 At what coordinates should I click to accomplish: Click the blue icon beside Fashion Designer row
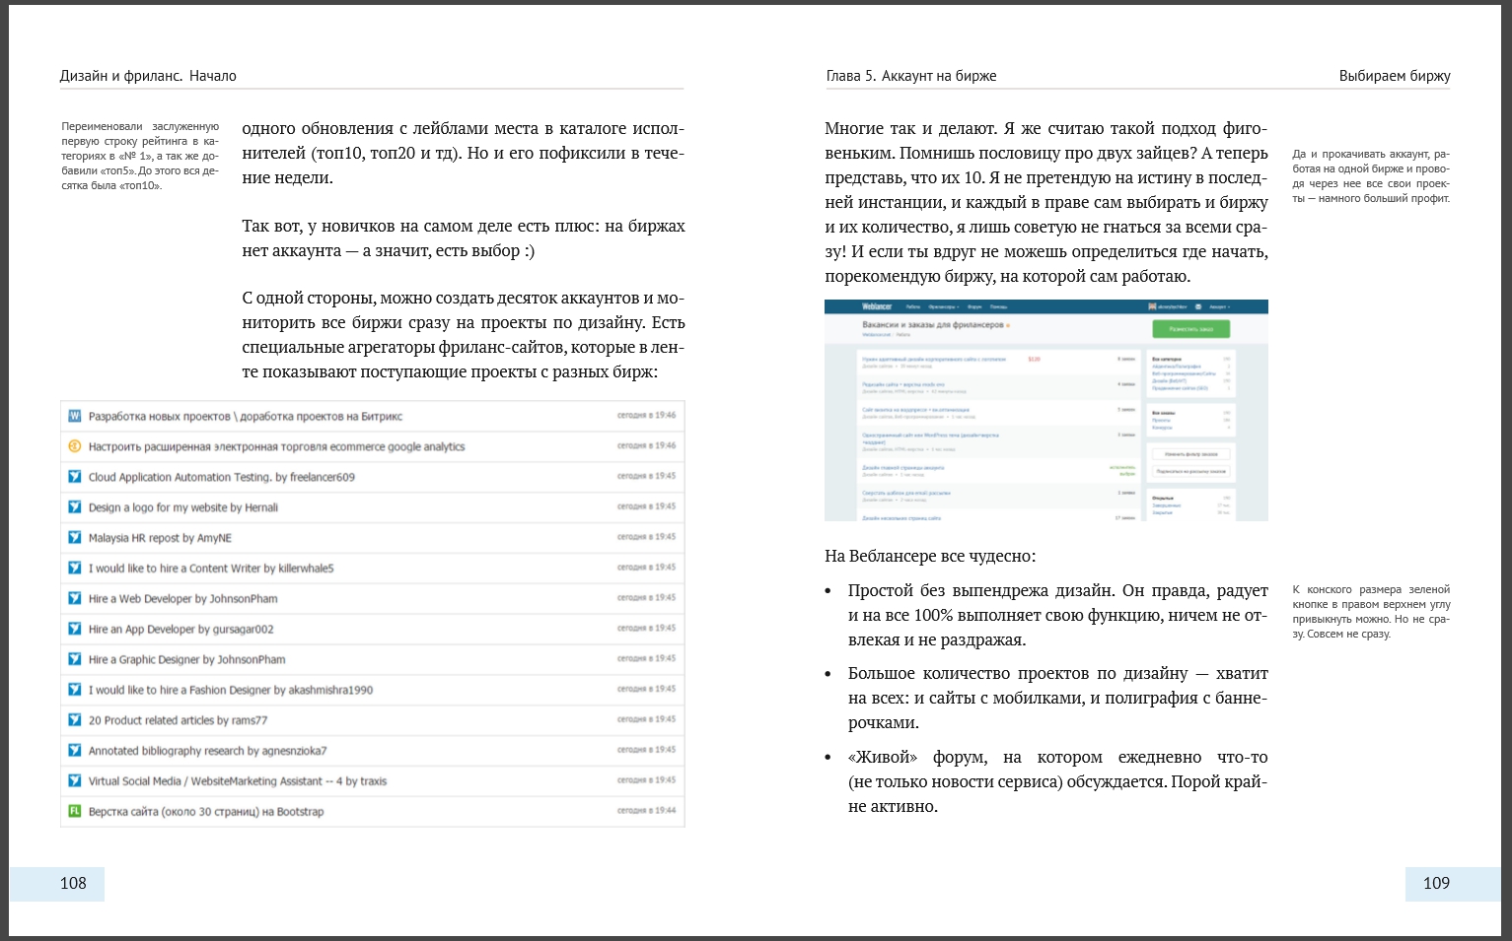tap(74, 690)
